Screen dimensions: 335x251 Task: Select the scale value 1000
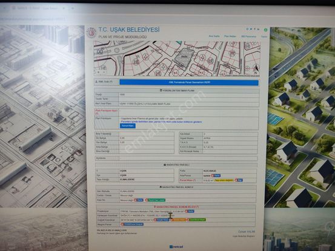tap(122, 94)
